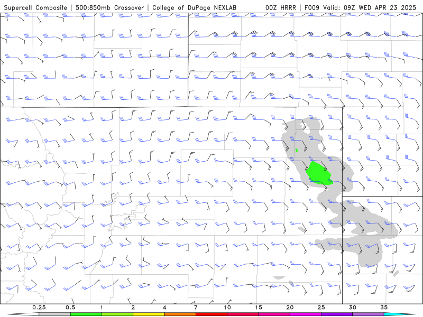Select the light purple 30–35 colorbar segment
The height and width of the screenshot is (317, 423).
click(x=368, y=314)
